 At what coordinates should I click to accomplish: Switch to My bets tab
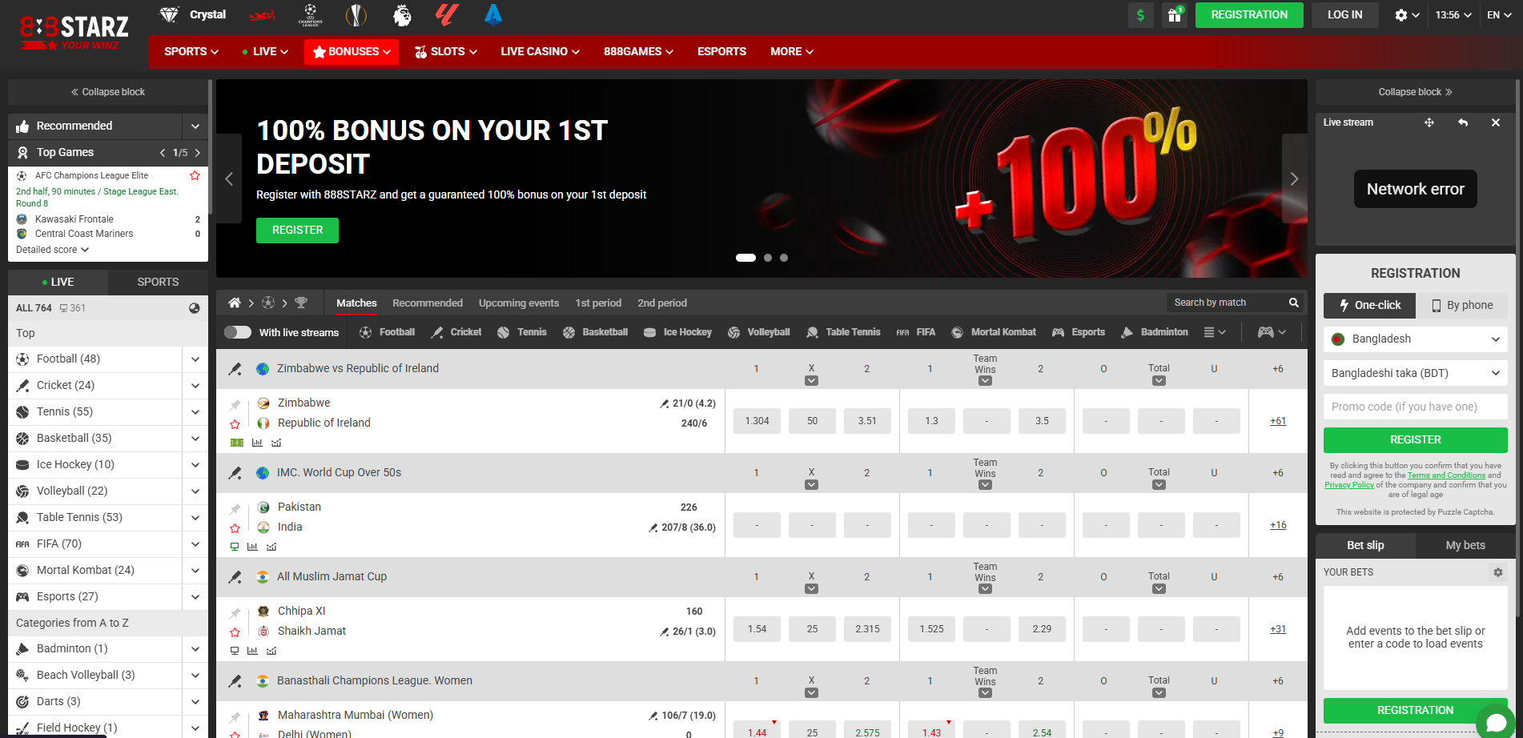click(1465, 545)
